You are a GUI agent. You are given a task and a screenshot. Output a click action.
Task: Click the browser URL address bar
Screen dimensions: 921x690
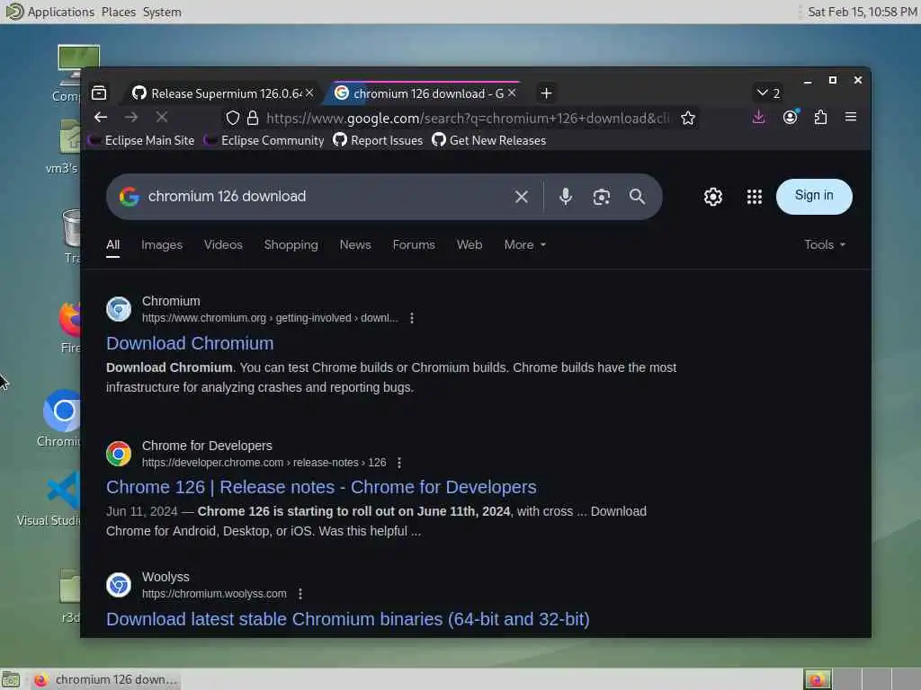coord(467,118)
